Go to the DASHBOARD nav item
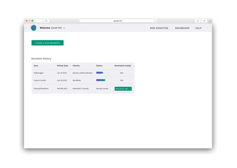This screenshot has width=237, height=168. [x=182, y=28]
